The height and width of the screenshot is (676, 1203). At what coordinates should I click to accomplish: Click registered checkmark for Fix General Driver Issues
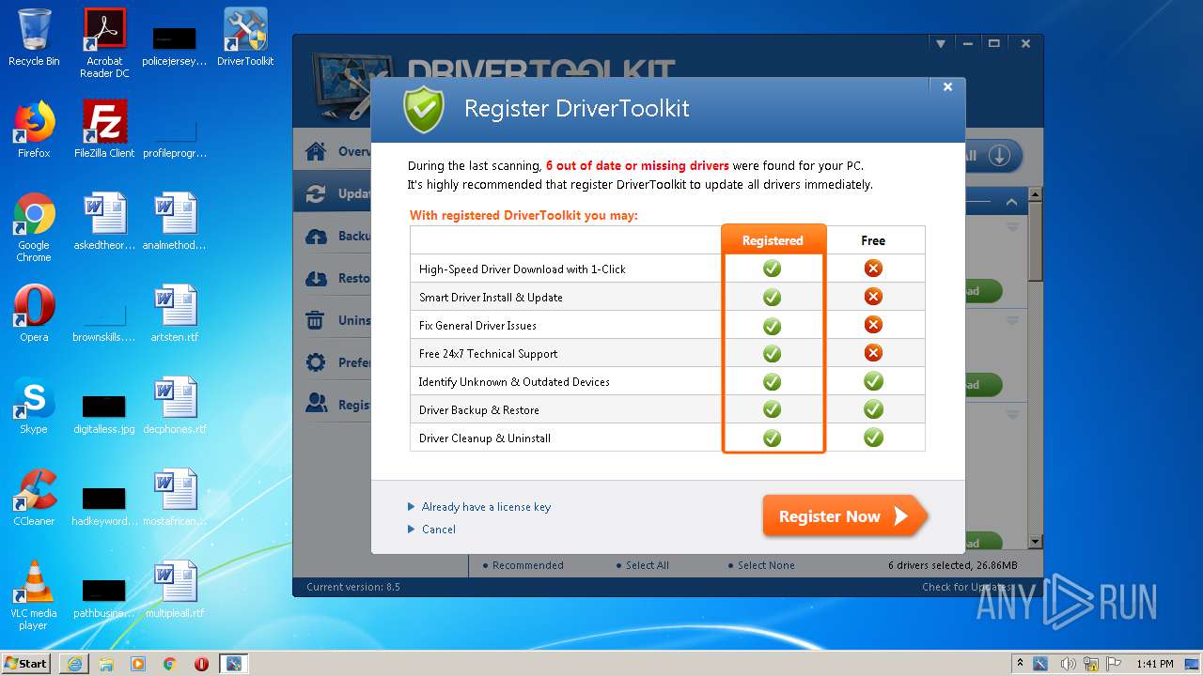(x=772, y=326)
